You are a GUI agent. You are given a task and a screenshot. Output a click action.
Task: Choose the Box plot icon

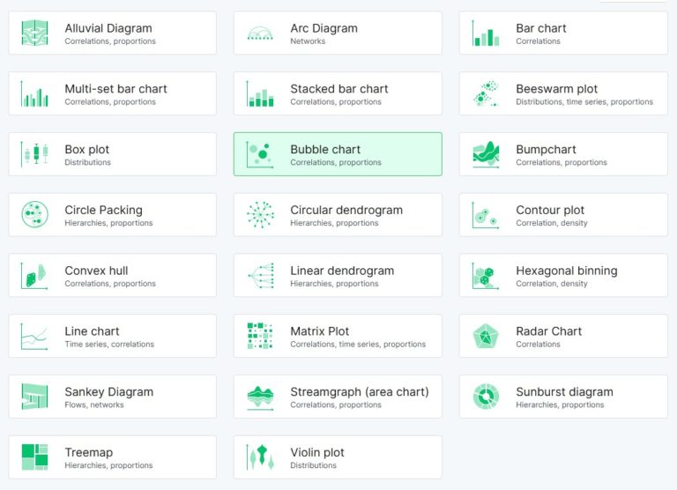34,154
